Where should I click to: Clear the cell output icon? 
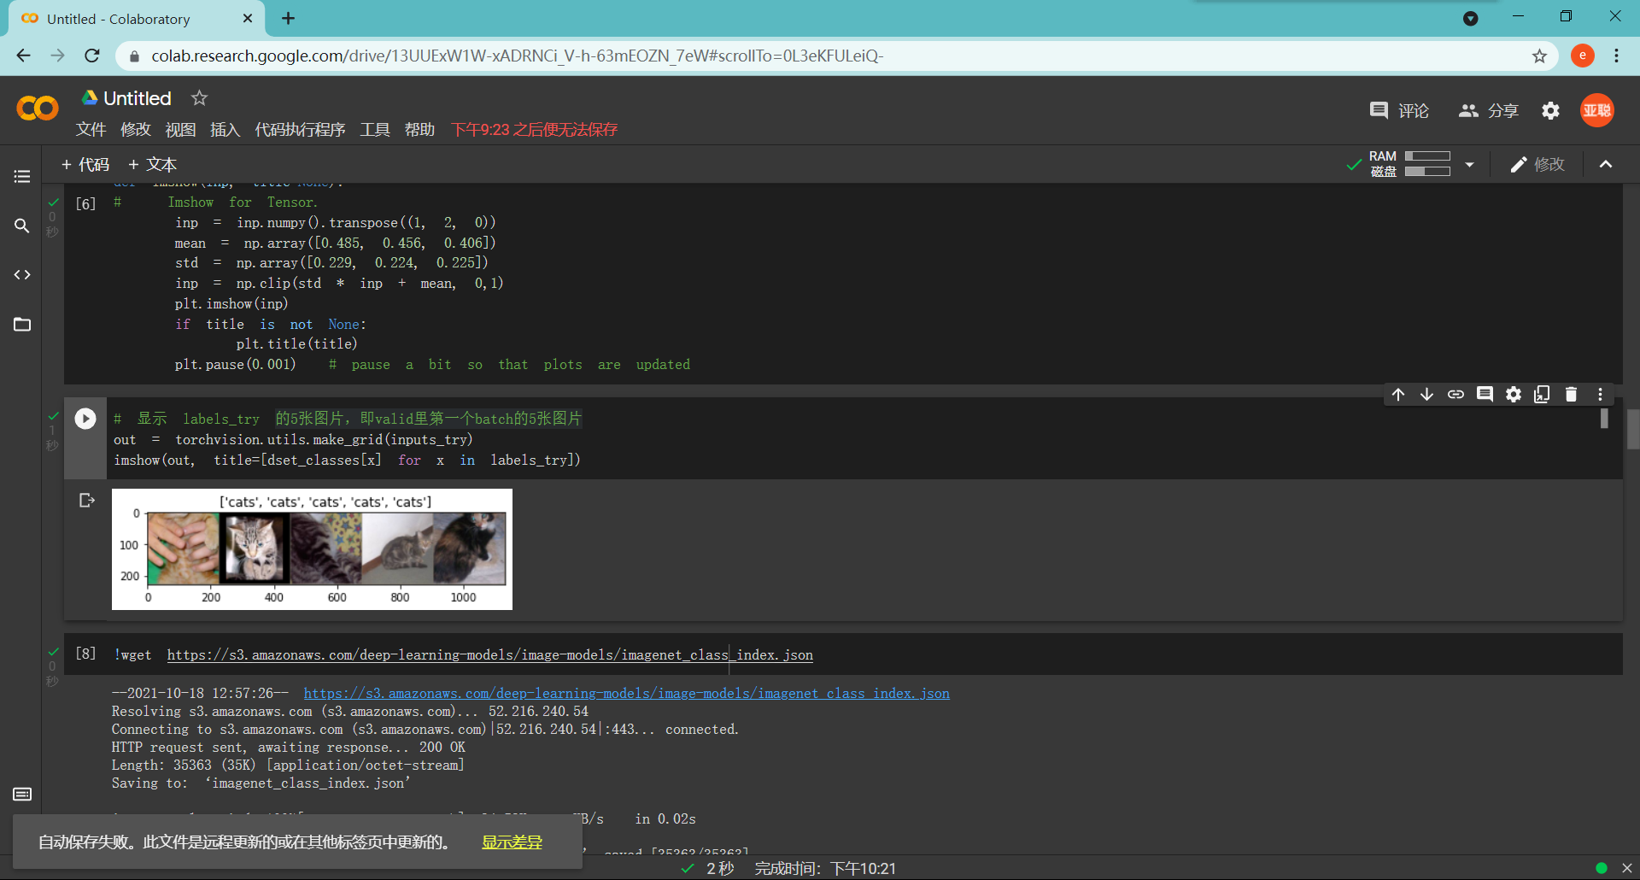pyautogui.click(x=86, y=500)
